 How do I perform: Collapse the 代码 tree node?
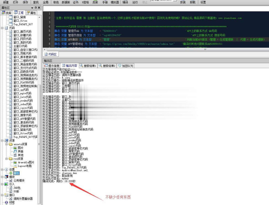coord(3,28)
